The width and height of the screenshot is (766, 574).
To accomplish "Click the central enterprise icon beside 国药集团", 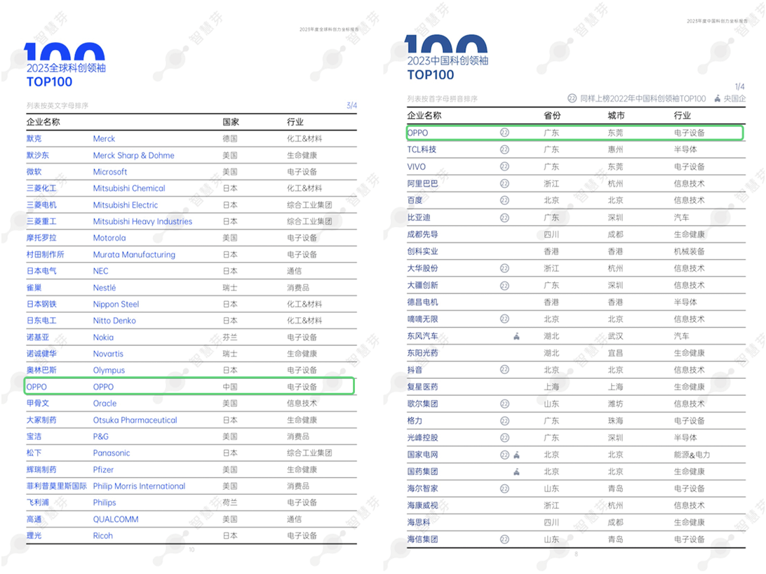I will [x=516, y=472].
